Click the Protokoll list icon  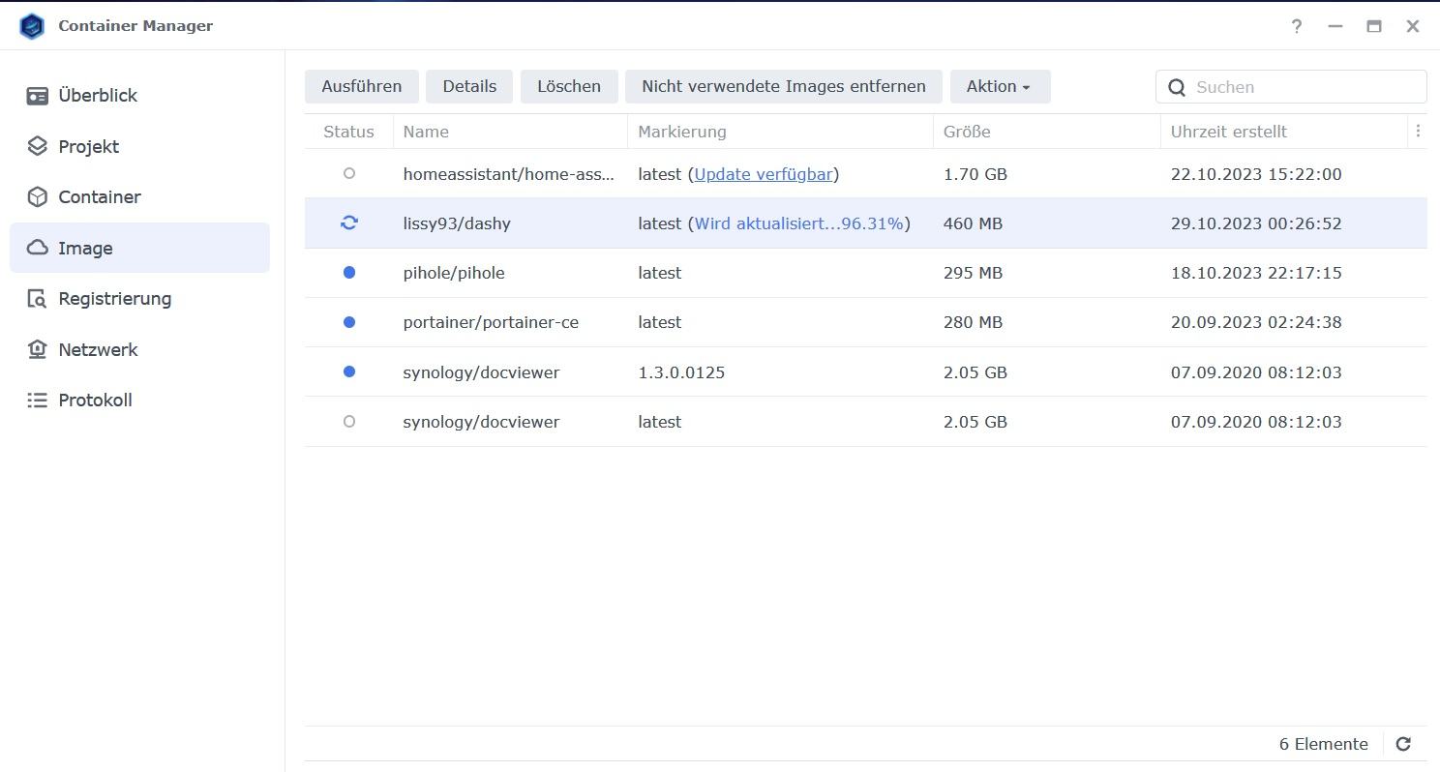click(x=38, y=401)
